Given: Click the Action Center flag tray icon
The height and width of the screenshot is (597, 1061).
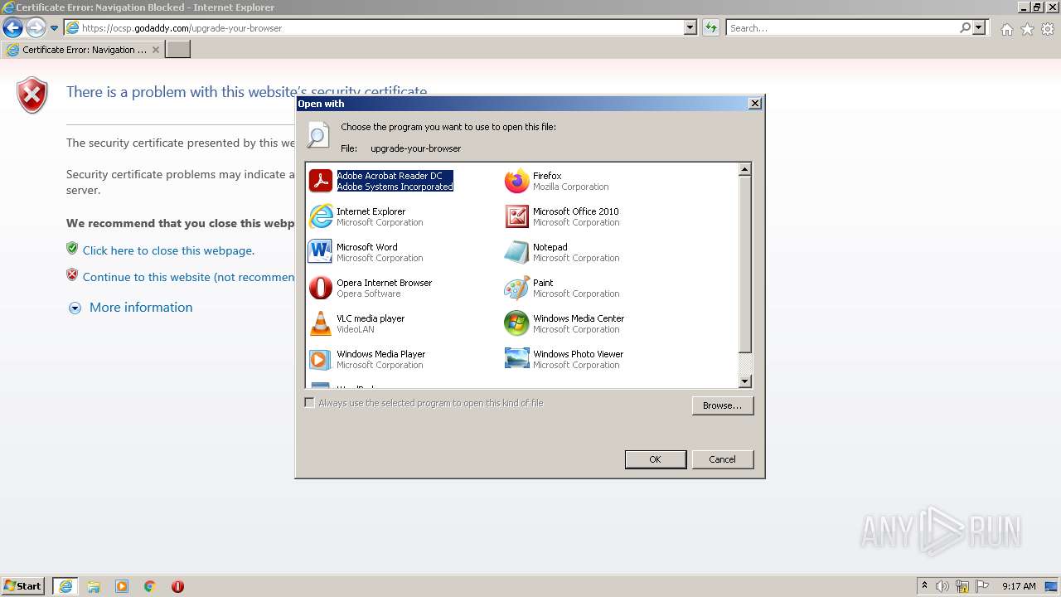Looking at the screenshot, I should click(982, 586).
